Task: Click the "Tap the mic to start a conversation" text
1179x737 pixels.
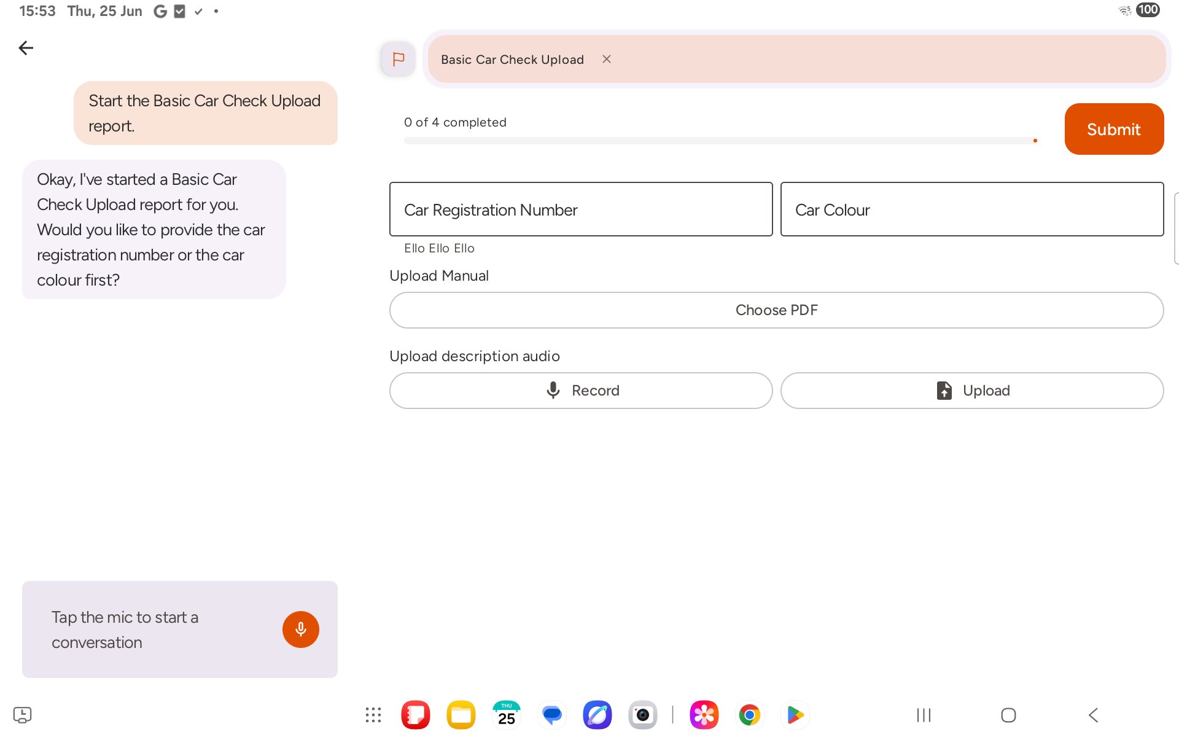Action: pyautogui.click(x=125, y=630)
